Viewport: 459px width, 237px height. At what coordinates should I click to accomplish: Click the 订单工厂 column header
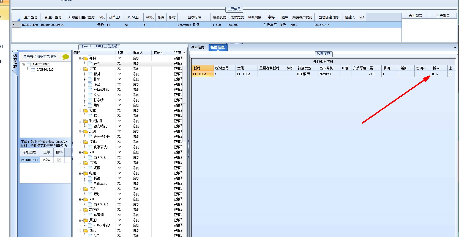pos(115,17)
